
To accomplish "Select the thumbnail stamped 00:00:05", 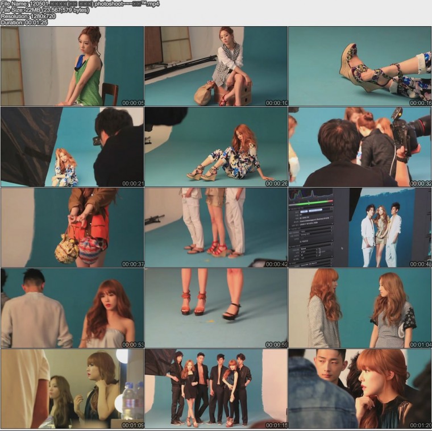I will coord(72,66).
